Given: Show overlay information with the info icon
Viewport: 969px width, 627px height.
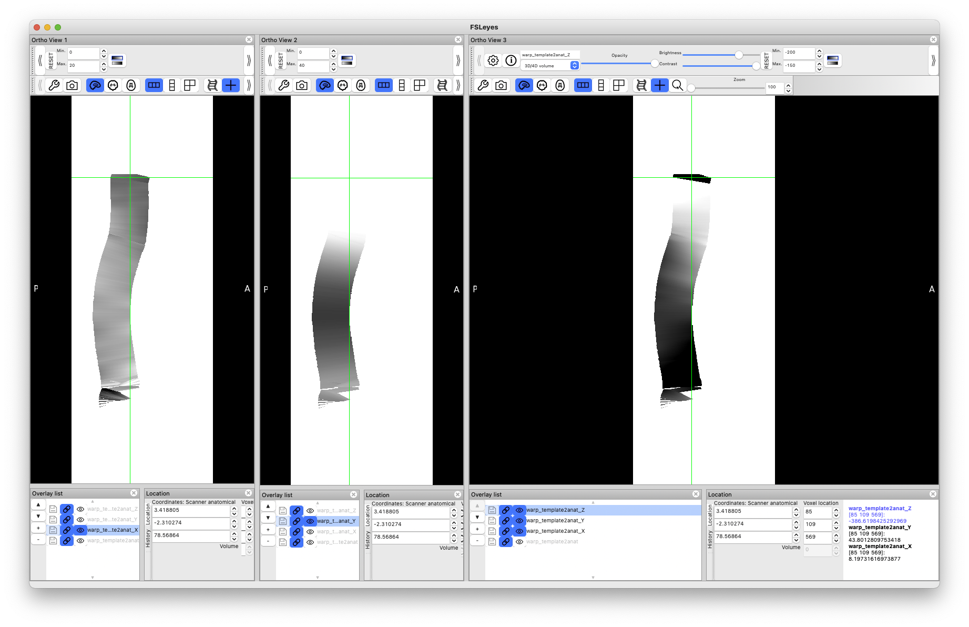Looking at the screenshot, I should [511, 60].
